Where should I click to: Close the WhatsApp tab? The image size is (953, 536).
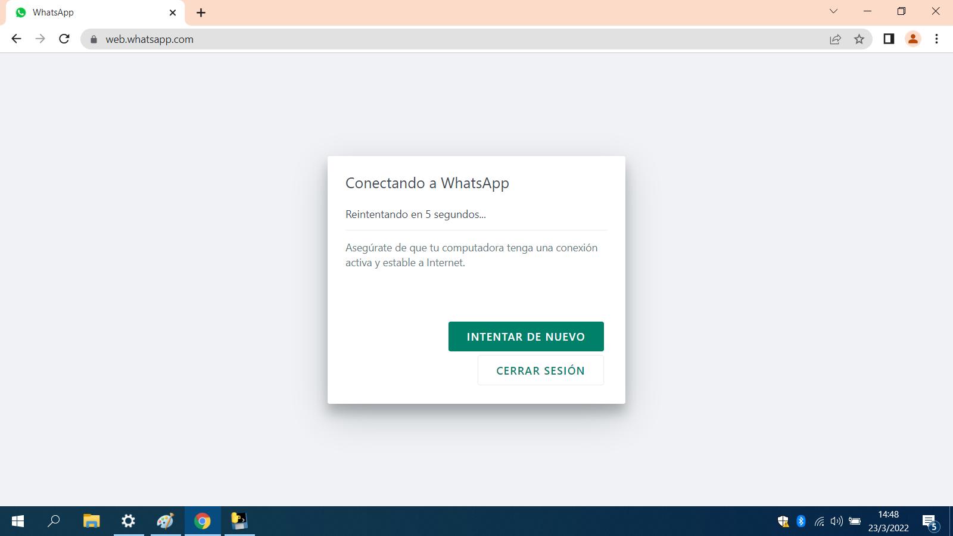click(173, 13)
